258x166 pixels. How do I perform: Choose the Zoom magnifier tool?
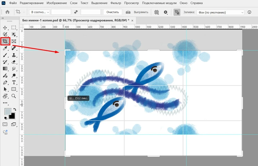pos(14,96)
